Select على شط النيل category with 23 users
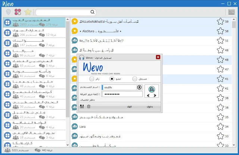 pyautogui.click(x=34, y=115)
